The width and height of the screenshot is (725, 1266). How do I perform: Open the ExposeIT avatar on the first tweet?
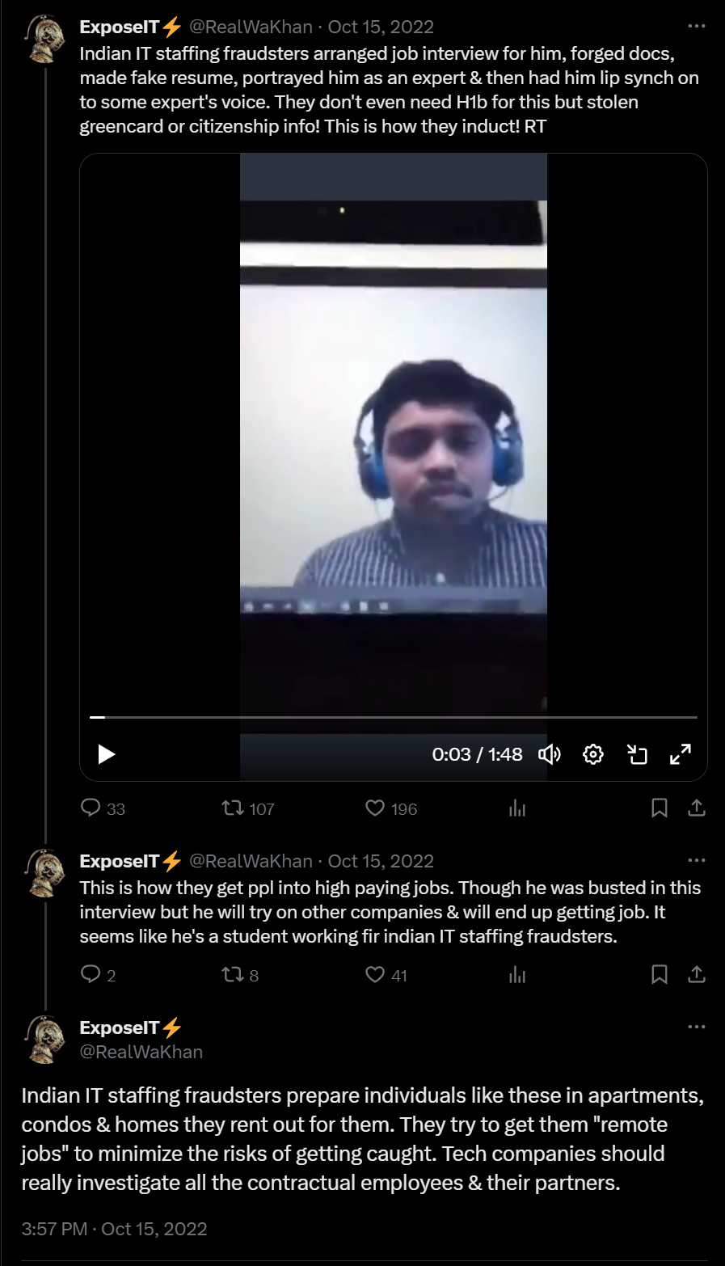point(46,39)
